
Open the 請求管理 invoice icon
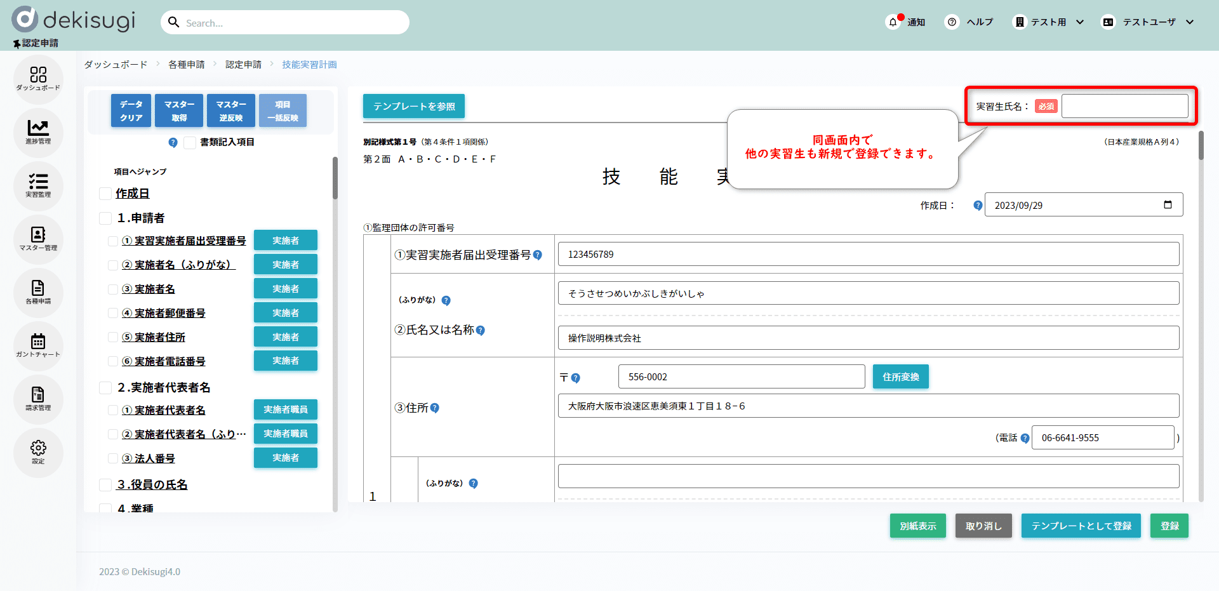click(x=38, y=399)
